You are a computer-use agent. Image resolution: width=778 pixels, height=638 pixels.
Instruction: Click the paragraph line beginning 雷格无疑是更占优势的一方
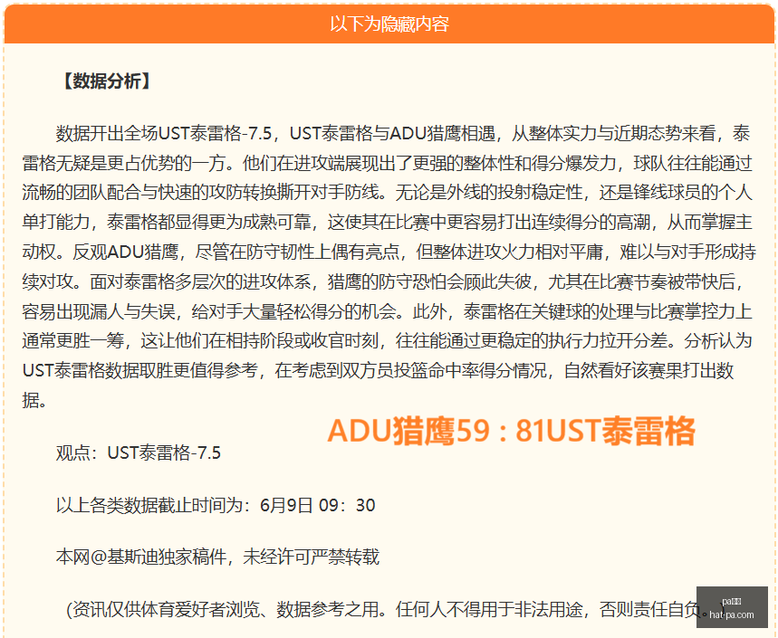coord(387,163)
